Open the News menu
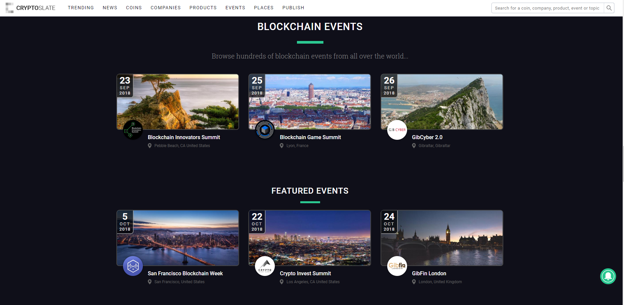 pos(110,8)
